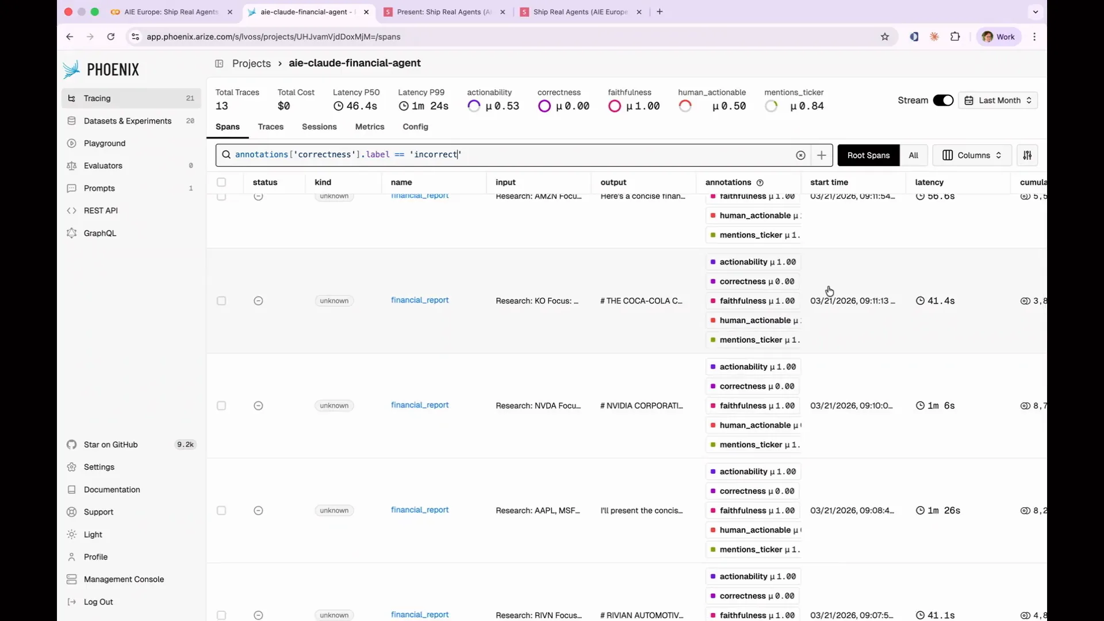Bookmark this page with the star icon
The height and width of the screenshot is (621, 1104).
point(885,37)
